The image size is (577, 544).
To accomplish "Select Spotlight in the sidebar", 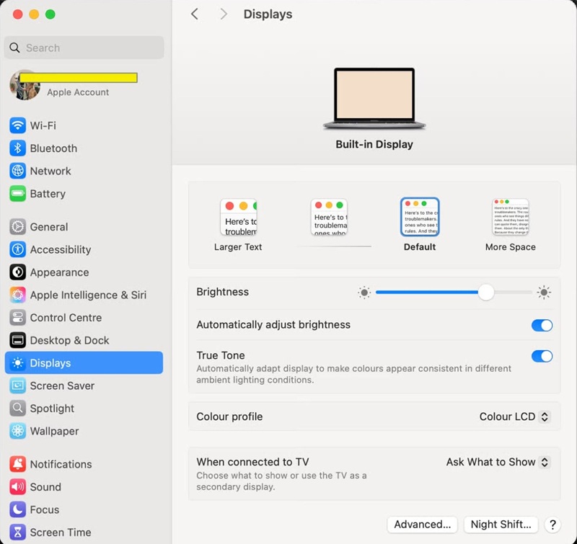I will 84,409.
